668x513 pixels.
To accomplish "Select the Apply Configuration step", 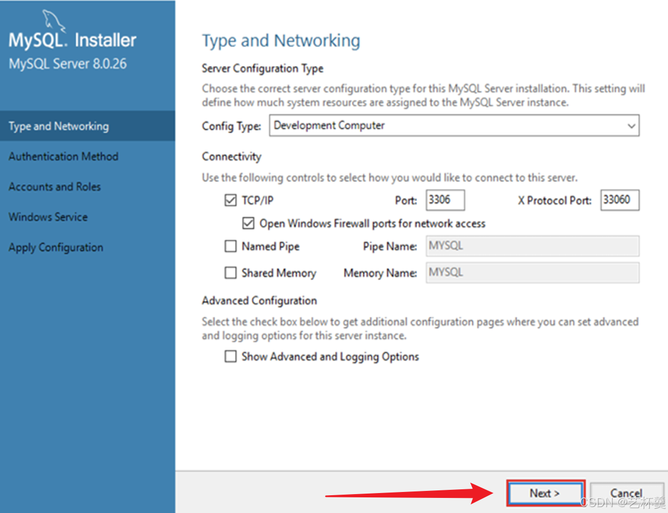I will point(55,247).
